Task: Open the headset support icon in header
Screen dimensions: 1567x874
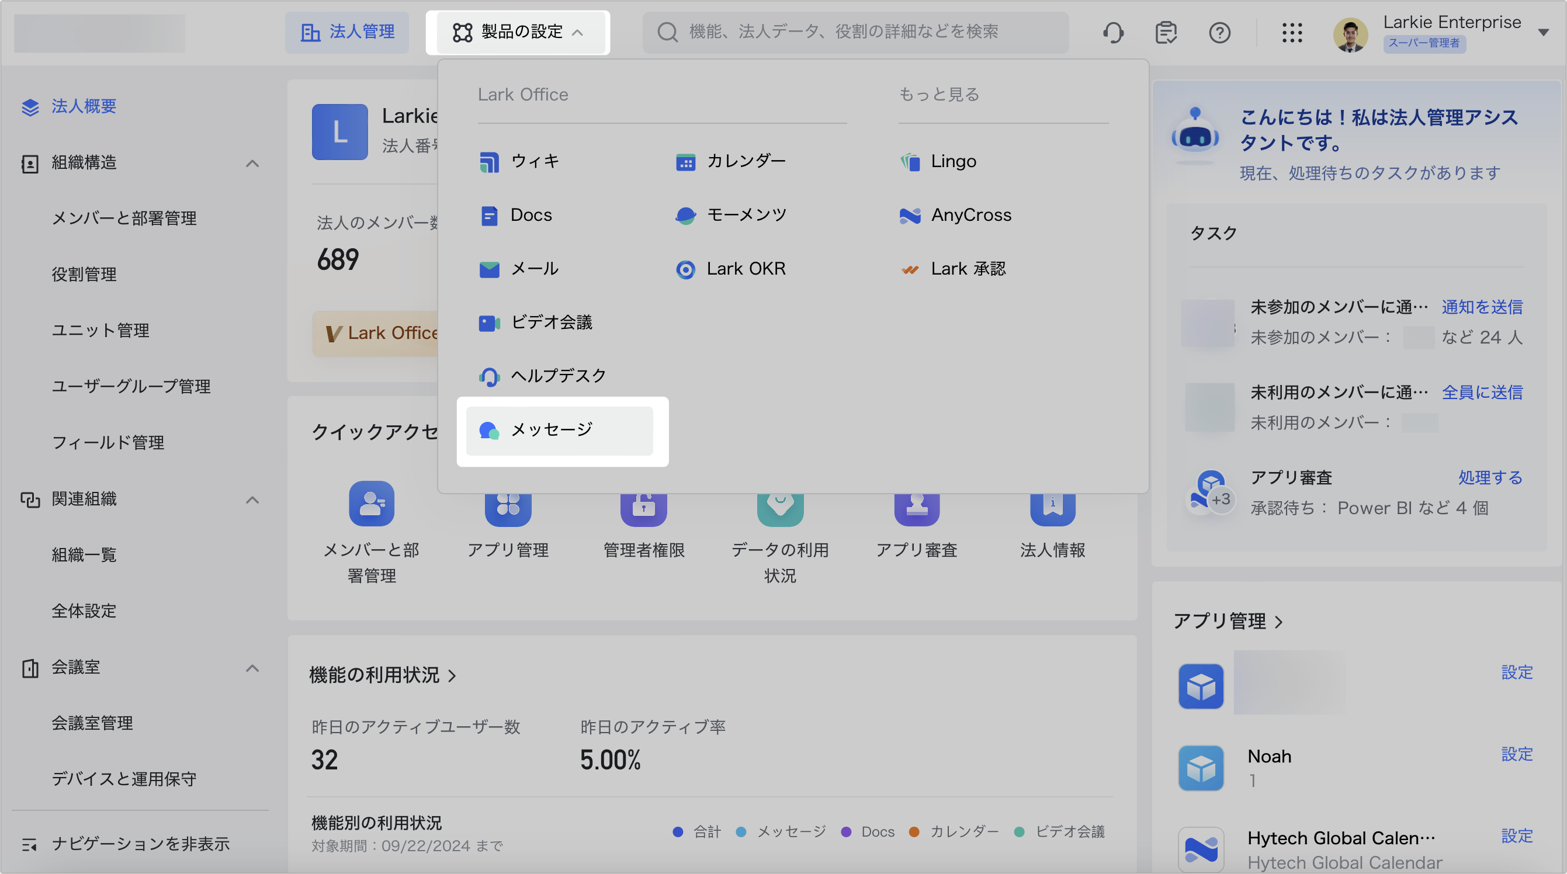Action: pos(1113,32)
